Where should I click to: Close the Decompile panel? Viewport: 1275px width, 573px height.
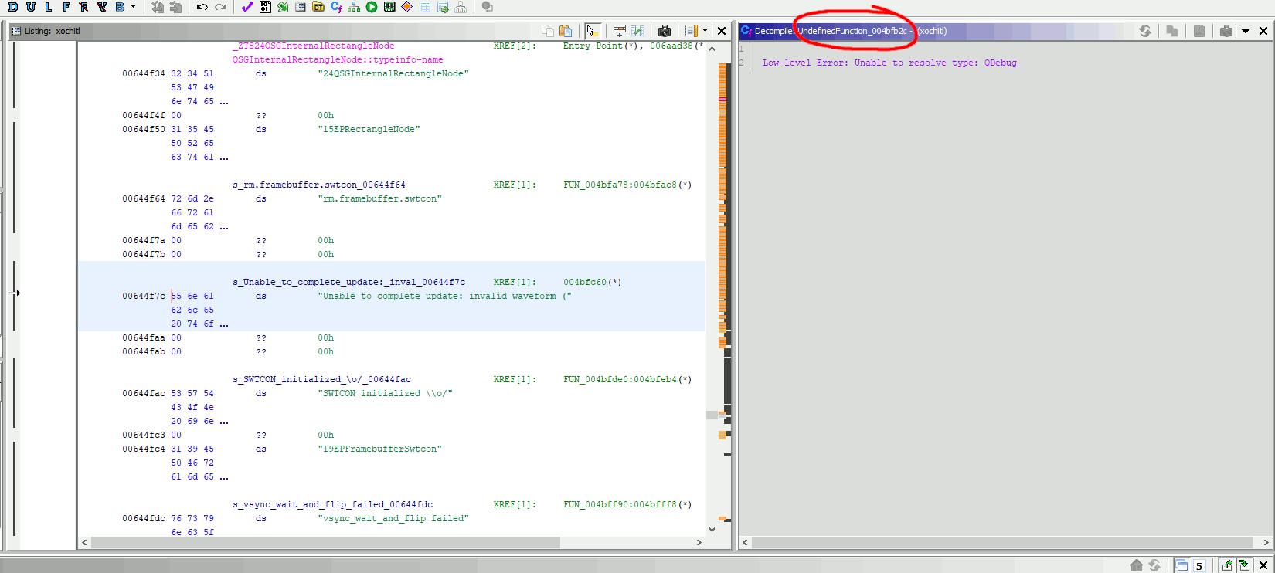[1263, 31]
